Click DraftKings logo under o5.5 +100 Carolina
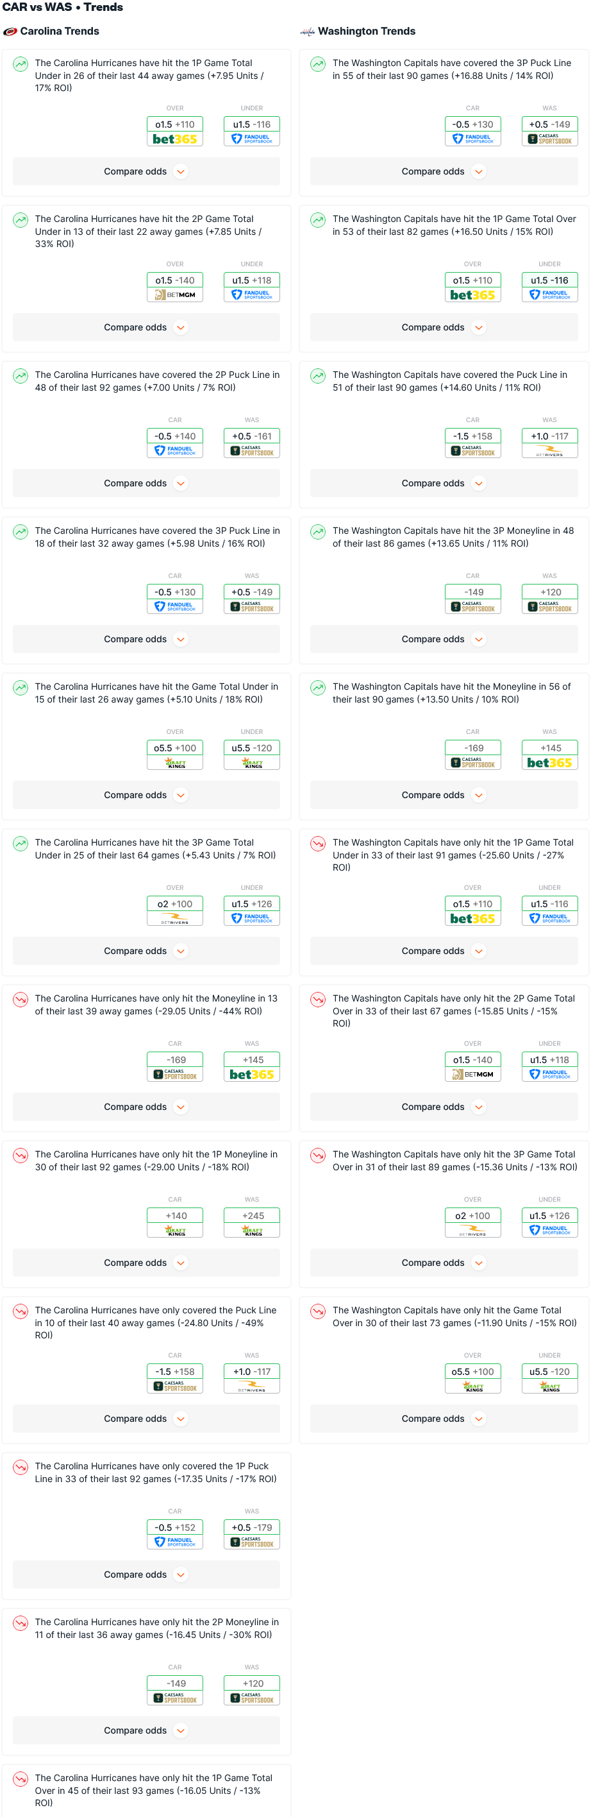591x1817 pixels. pos(175,763)
